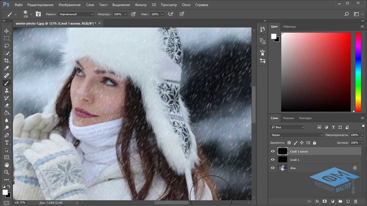The image size is (367, 206).
Task: Select the Healing Brush tool
Action: click(x=7, y=76)
